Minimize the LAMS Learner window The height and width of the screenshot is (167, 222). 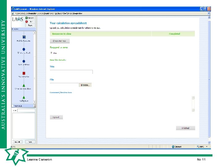(x=202, y=9)
